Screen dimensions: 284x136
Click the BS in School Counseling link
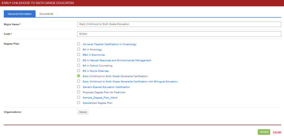coord(98,65)
